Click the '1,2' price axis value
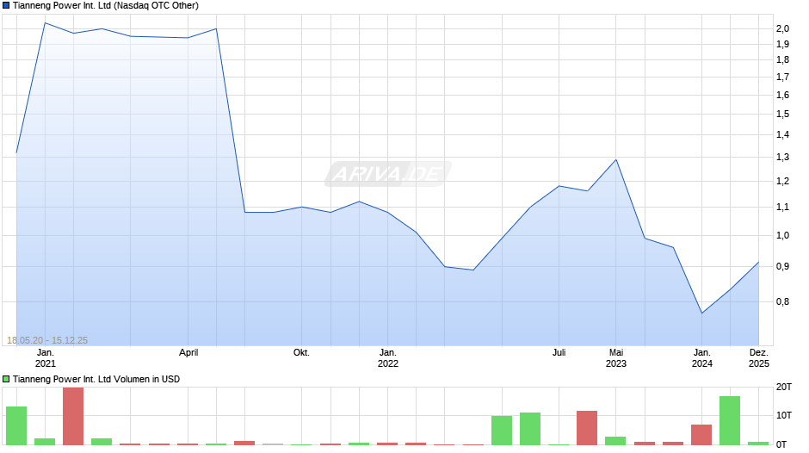 click(x=782, y=182)
